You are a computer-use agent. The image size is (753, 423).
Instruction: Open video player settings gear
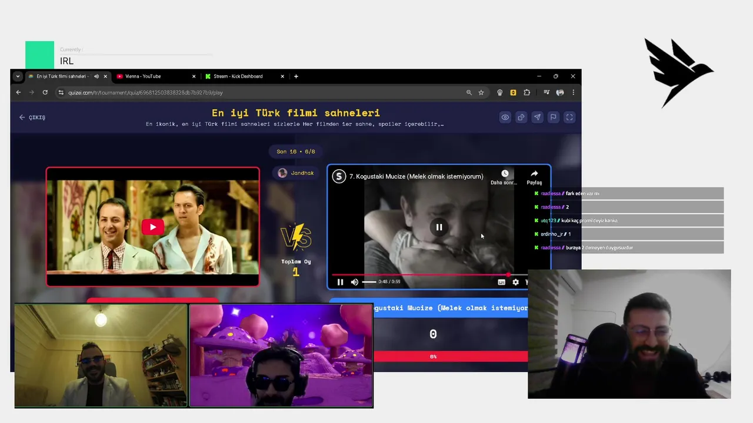click(515, 282)
